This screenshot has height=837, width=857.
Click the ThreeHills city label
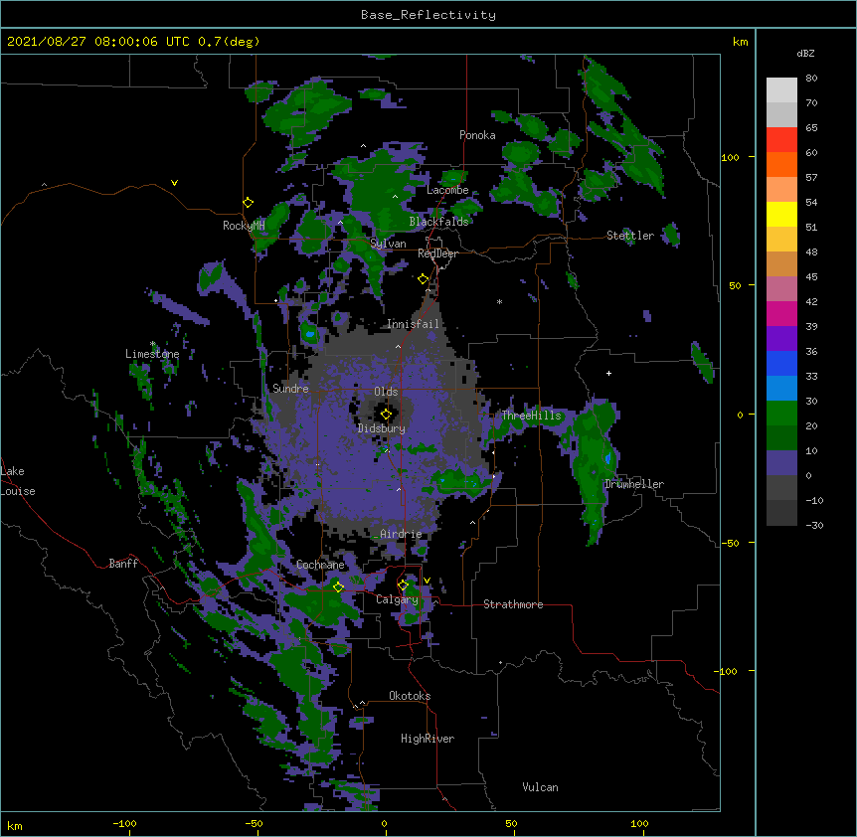(531, 416)
